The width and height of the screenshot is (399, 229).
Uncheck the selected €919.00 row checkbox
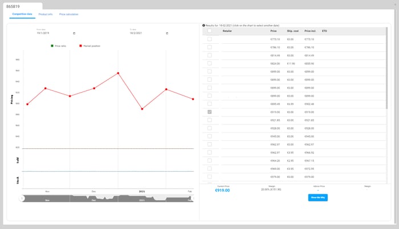(x=209, y=112)
